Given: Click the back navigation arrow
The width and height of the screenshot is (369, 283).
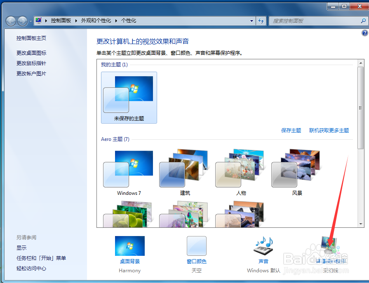Looking at the screenshot, I should click(x=10, y=21).
